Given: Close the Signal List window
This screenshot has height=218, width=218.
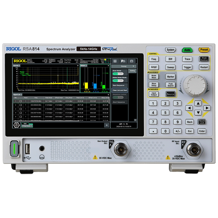Looking at the screenshot, I should tap(108, 95).
